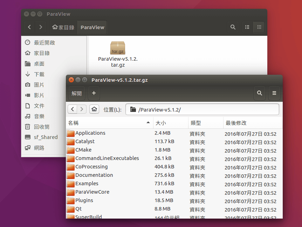The height and width of the screenshot is (227, 302).
Task: Go to archive home location
Action: 94,109
